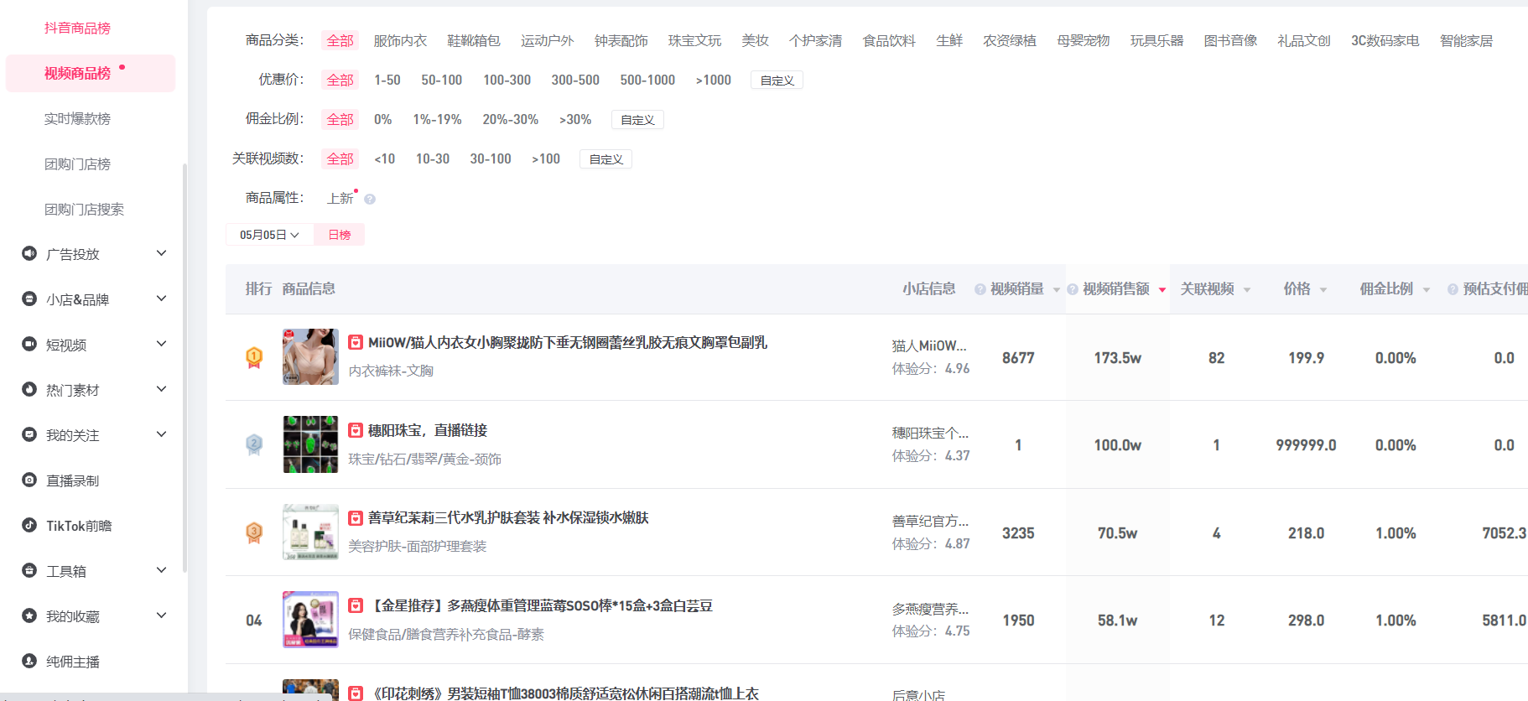Click the rank 2 silver medal badge
1528x701 pixels.
(254, 445)
